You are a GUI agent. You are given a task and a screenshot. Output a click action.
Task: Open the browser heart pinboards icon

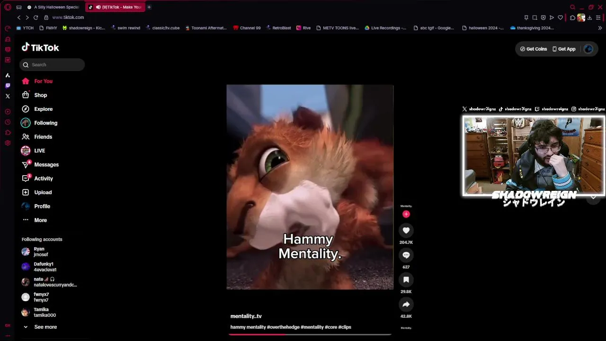(x=561, y=18)
